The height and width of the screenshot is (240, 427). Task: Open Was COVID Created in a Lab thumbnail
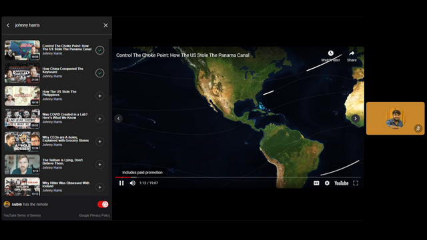tap(22, 119)
